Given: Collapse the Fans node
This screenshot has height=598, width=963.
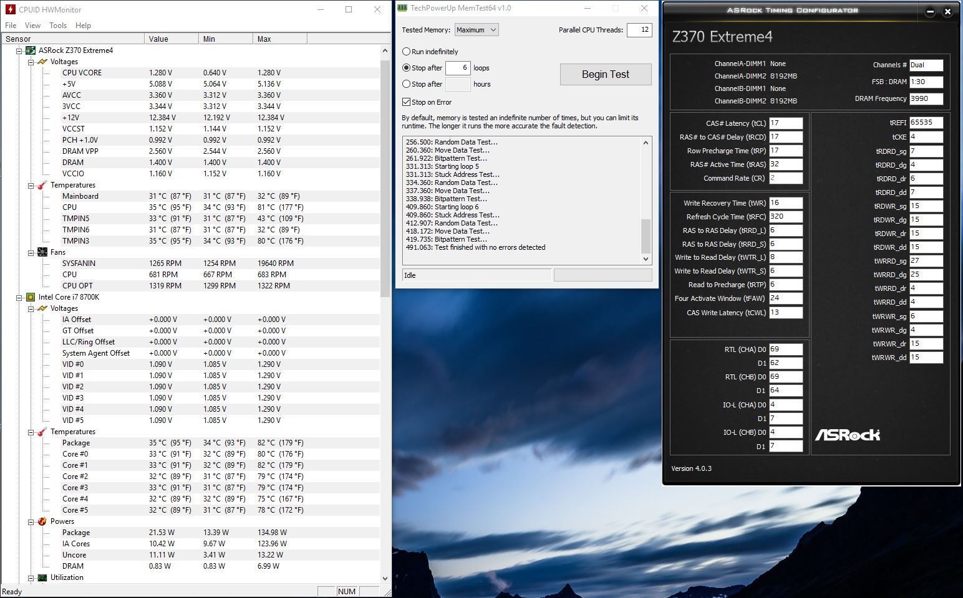Looking at the screenshot, I should (31, 252).
